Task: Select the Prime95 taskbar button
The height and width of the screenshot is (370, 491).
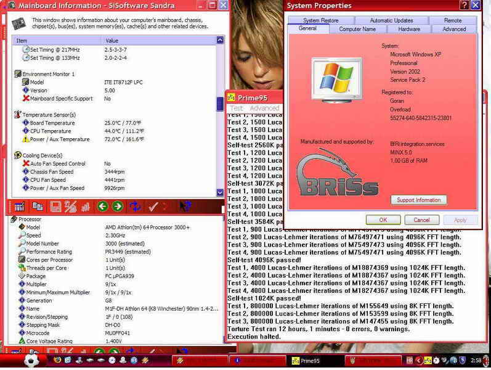Action: tap(312, 361)
